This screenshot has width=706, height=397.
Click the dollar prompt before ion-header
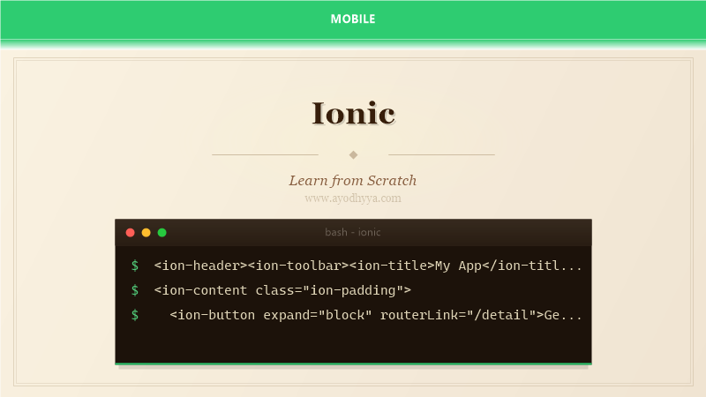135,266
